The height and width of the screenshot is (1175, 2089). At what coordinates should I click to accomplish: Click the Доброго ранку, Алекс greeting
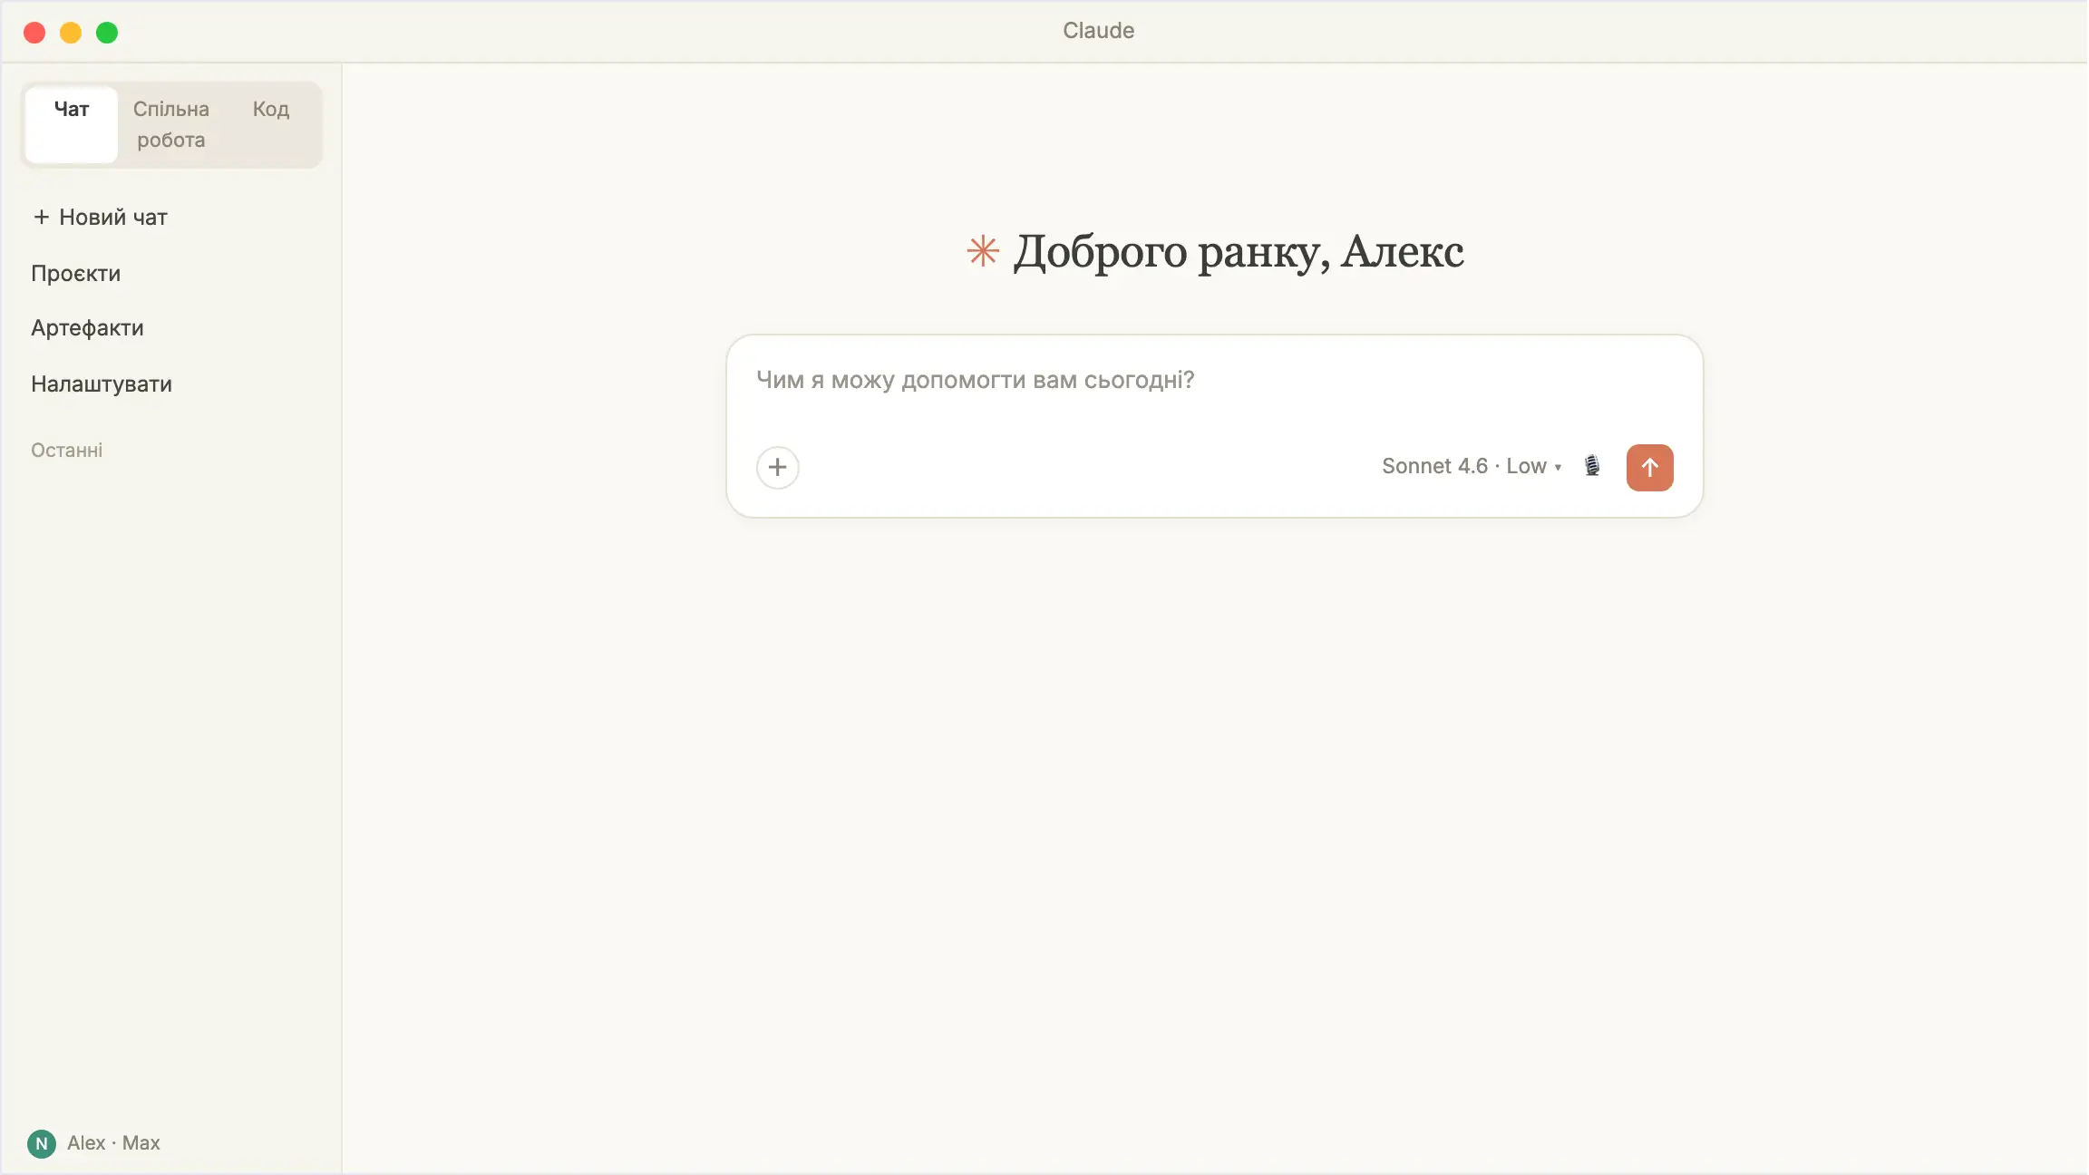[x=1239, y=251]
